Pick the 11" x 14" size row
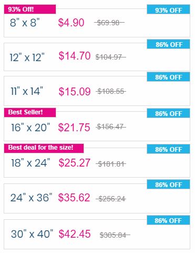The height and width of the screenshot is (253, 195). click(97, 91)
